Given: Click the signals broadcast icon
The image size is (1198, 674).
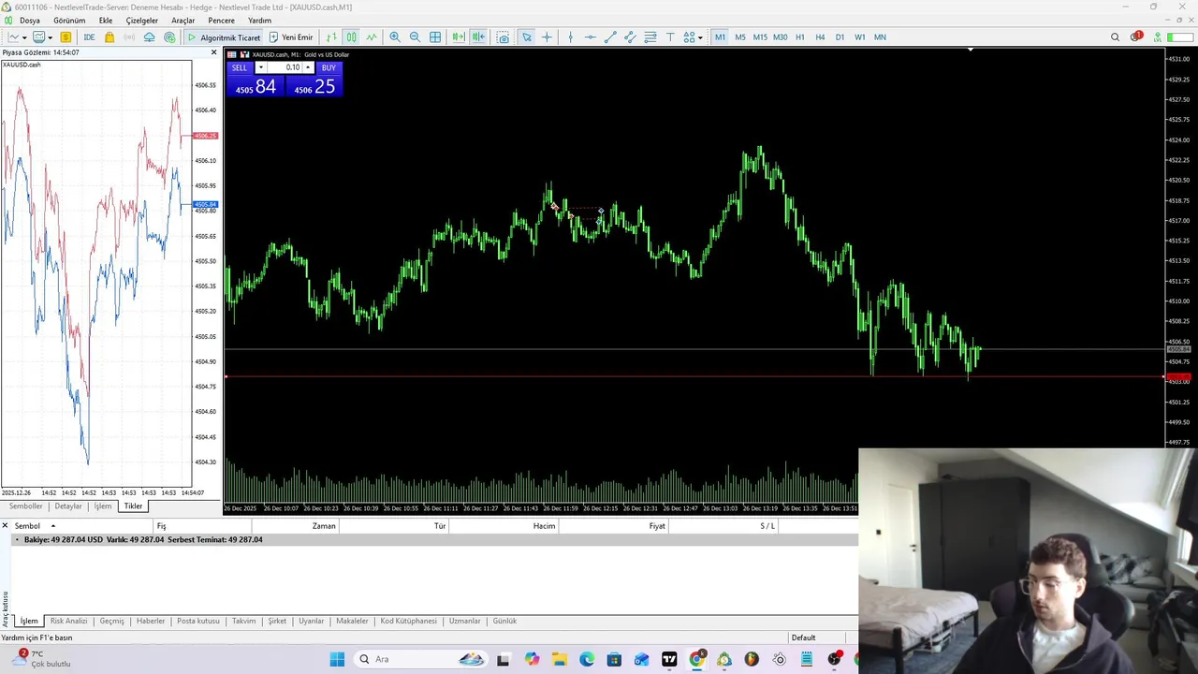Looking at the screenshot, I should [129, 37].
